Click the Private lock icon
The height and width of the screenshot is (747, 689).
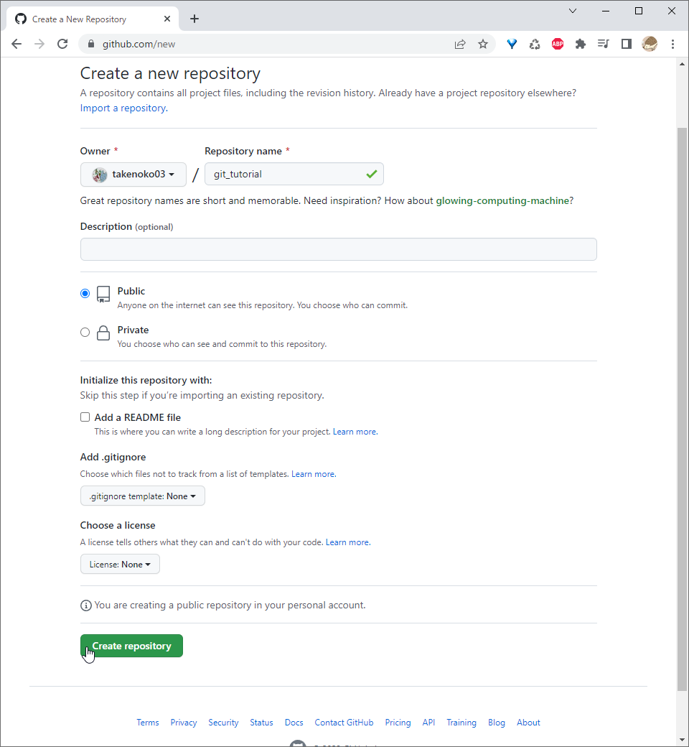[x=103, y=333]
